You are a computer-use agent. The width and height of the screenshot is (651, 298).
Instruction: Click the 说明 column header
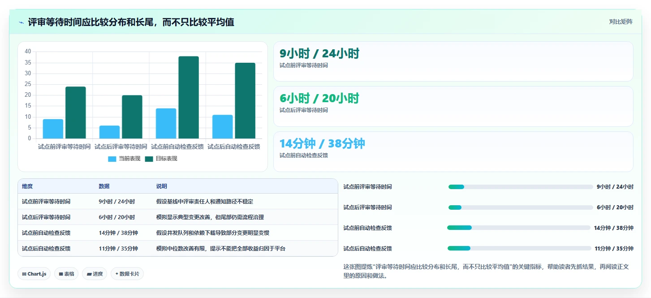tap(162, 186)
